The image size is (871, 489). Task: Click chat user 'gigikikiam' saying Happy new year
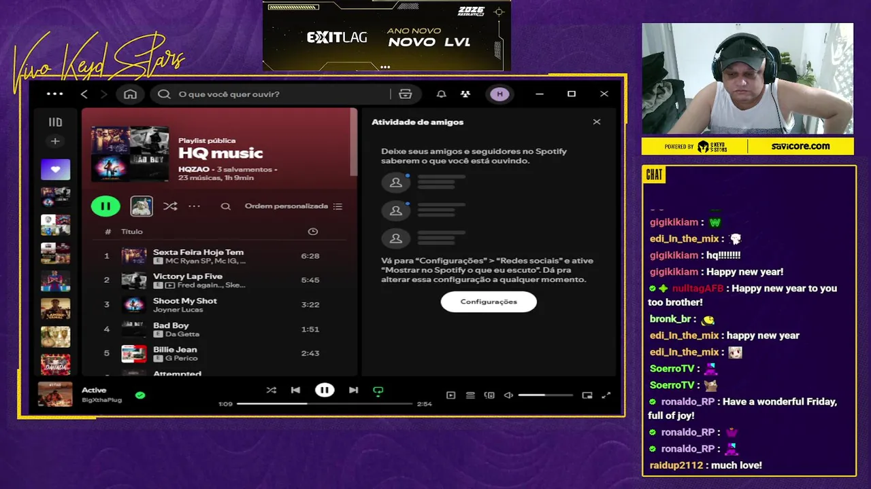pyautogui.click(x=674, y=272)
